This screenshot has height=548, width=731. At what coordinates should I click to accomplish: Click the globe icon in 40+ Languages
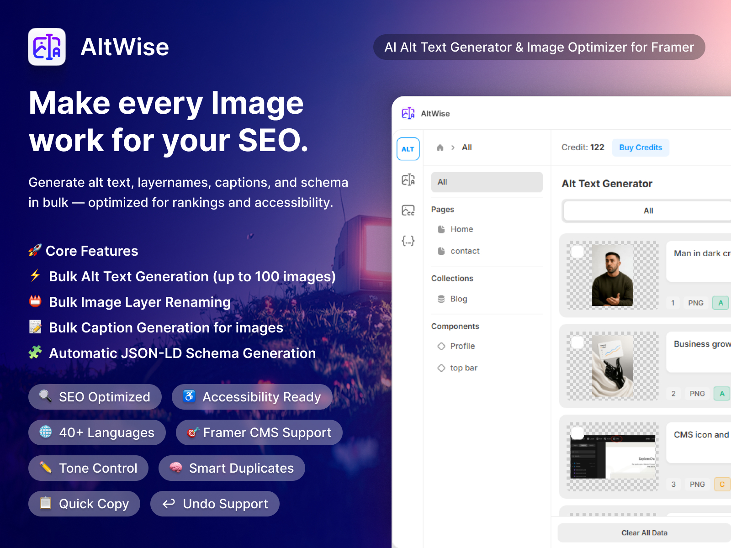coord(46,432)
